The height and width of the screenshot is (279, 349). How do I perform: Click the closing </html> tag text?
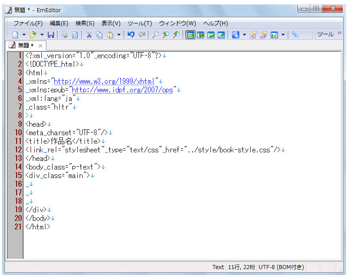38,227
